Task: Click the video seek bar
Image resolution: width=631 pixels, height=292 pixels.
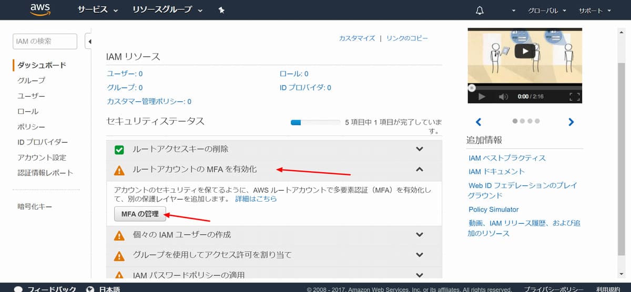Action: 525,88
